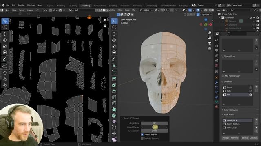Select the 3D viewport Measure tool
Screen dimensions: 261x146
click(114, 65)
